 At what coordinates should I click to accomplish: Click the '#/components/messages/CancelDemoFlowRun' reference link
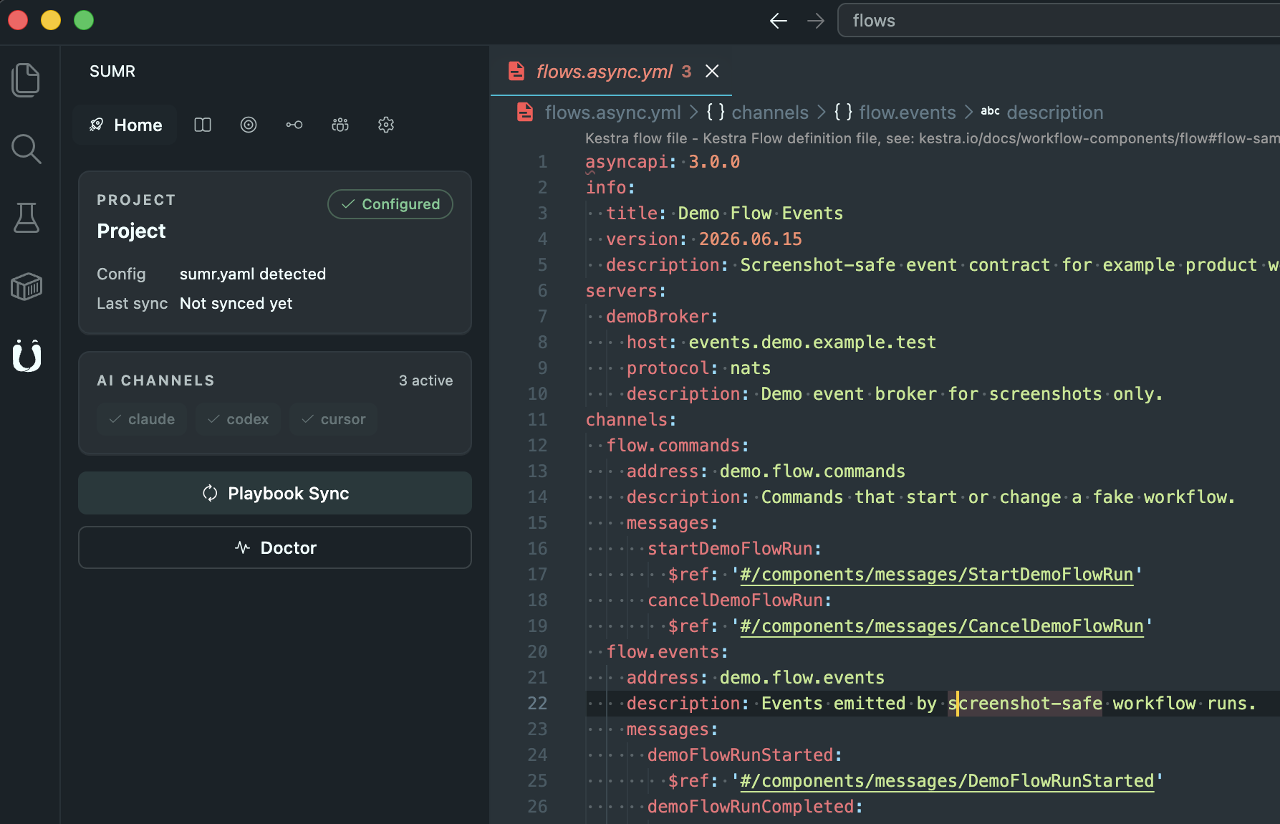[x=941, y=626]
